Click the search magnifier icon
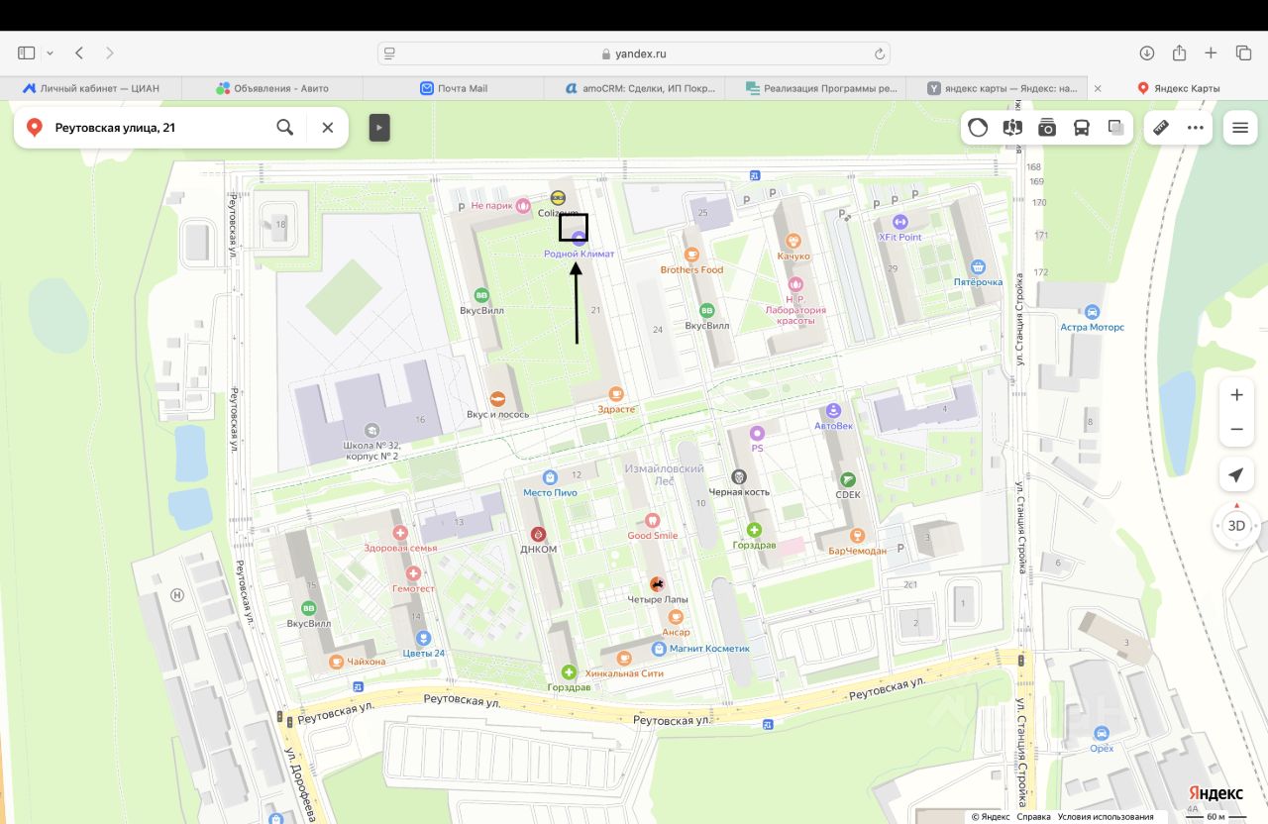1268x824 pixels. point(284,127)
